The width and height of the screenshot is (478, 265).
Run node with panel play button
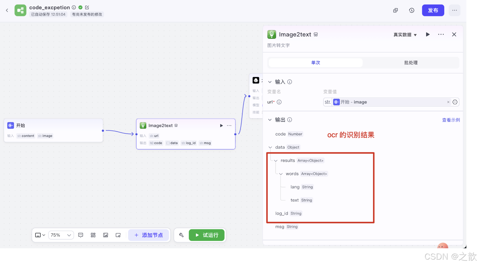coord(428,35)
